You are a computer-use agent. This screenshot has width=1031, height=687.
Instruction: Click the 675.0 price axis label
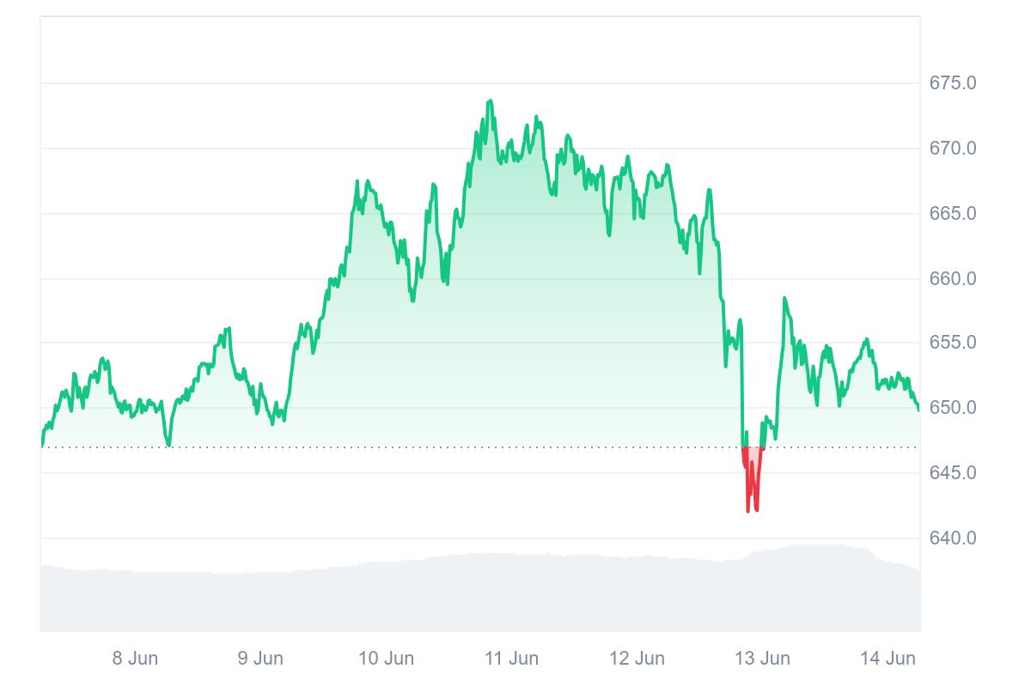[x=953, y=83]
